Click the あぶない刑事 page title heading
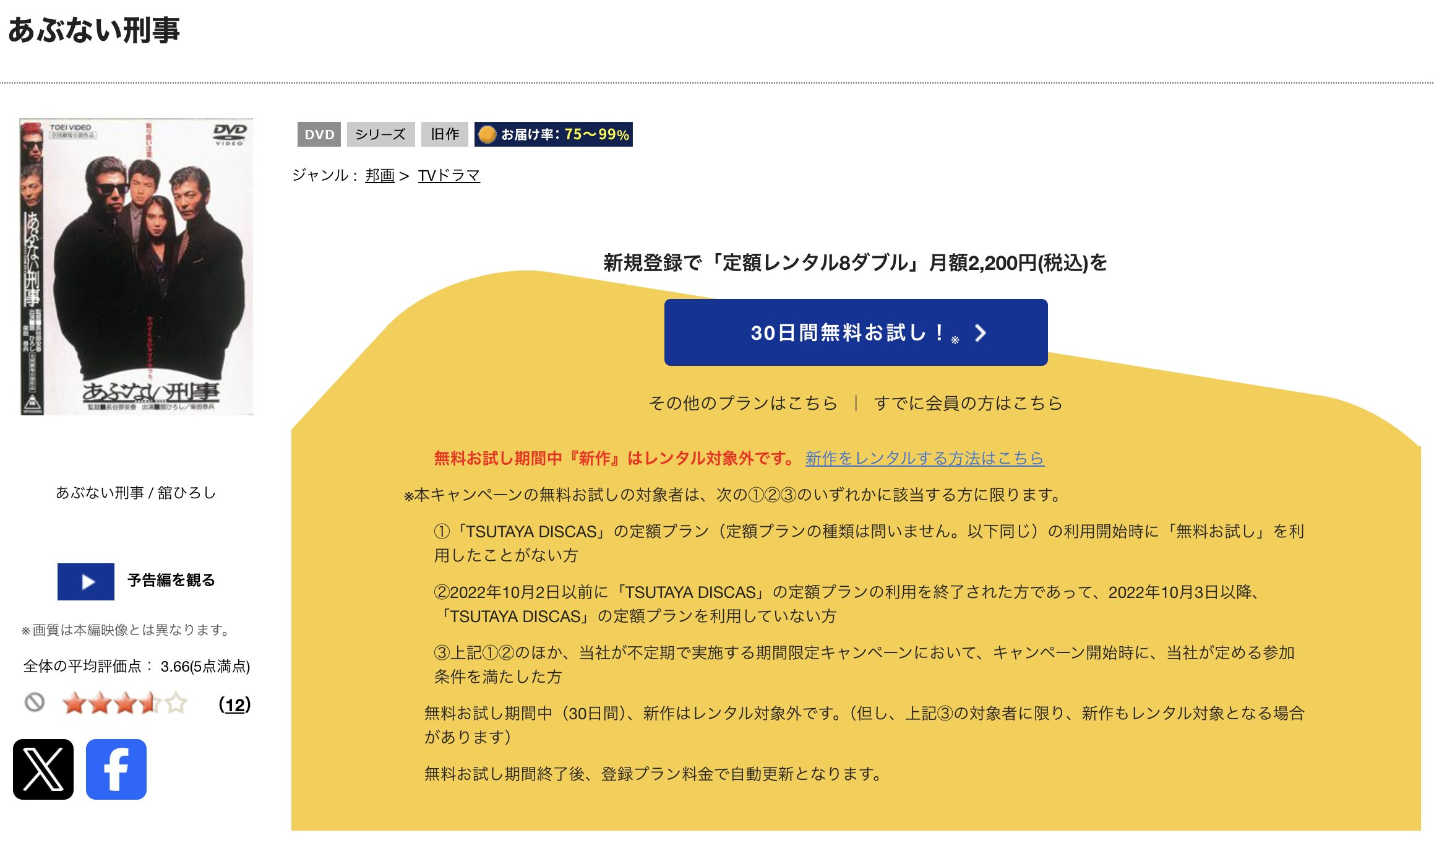The height and width of the screenshot is (848, 1434). pos(94,30)
